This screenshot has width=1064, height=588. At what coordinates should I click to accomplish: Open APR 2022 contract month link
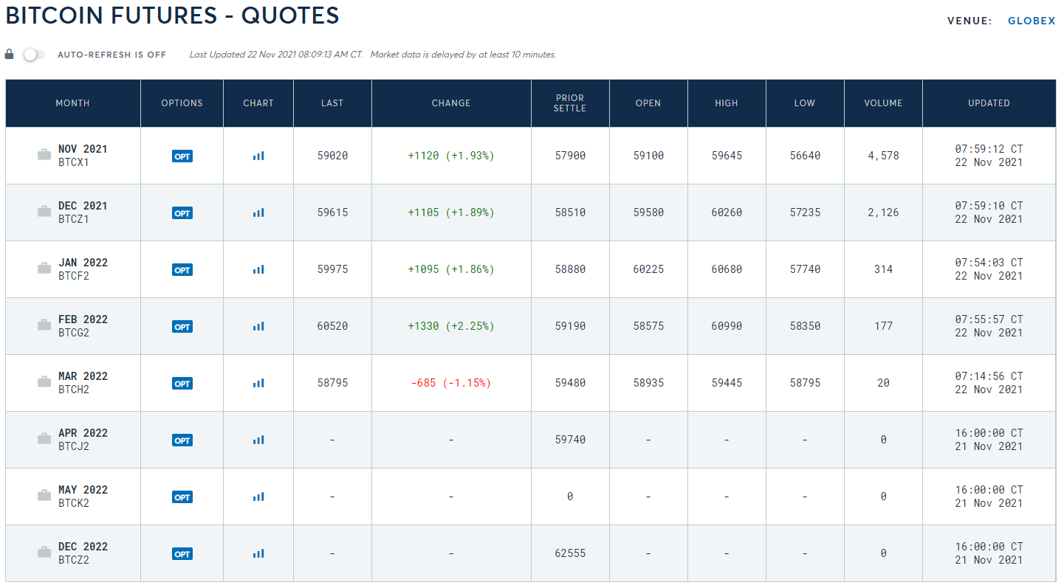click(x=83, y=433)
